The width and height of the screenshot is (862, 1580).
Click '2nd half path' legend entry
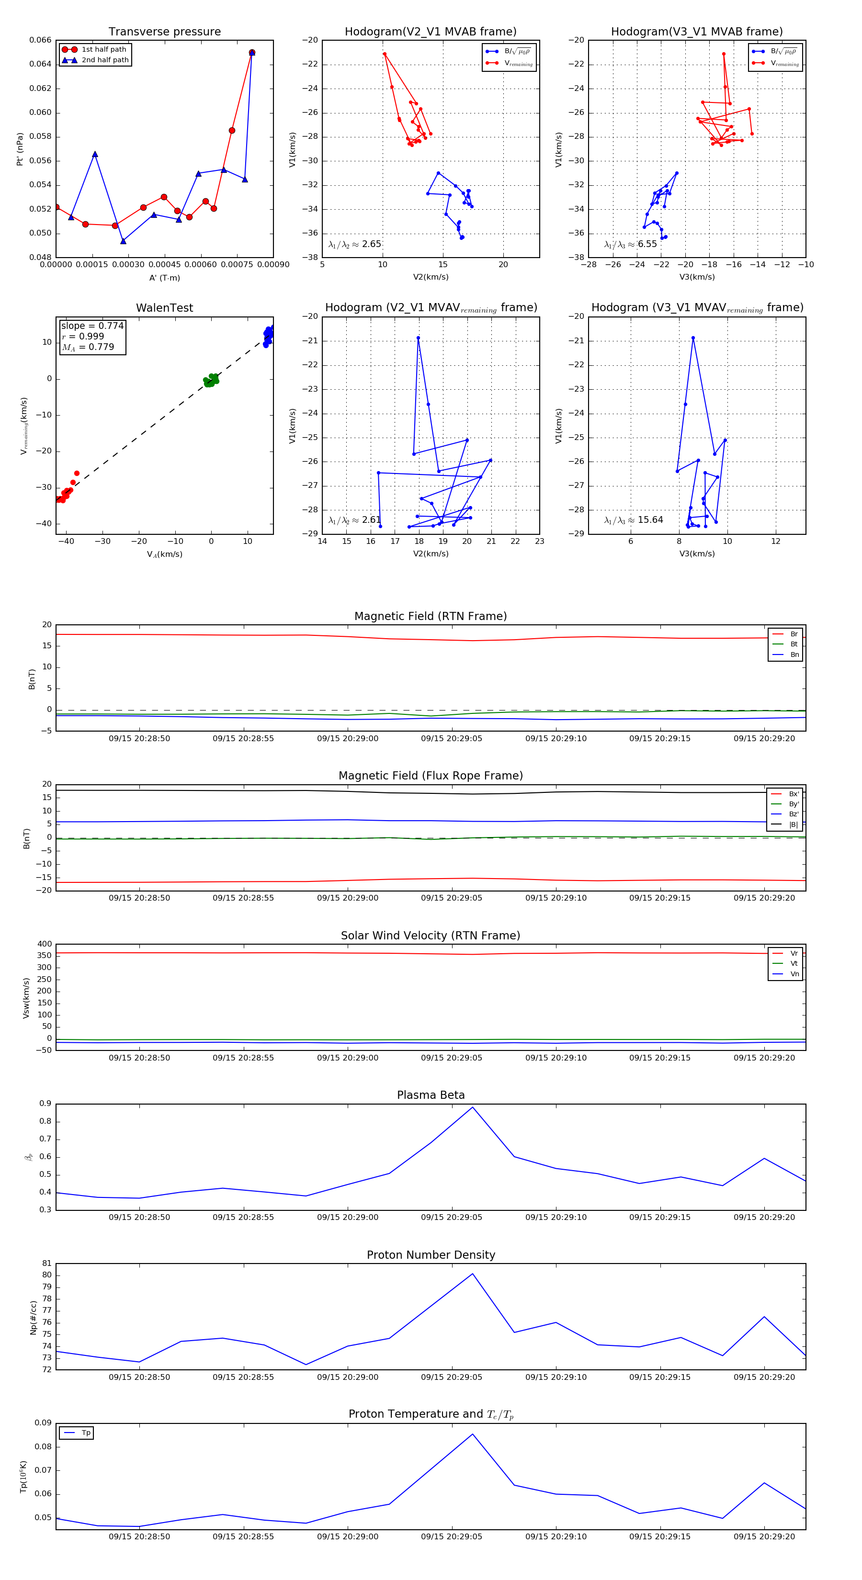coord(96,60)
